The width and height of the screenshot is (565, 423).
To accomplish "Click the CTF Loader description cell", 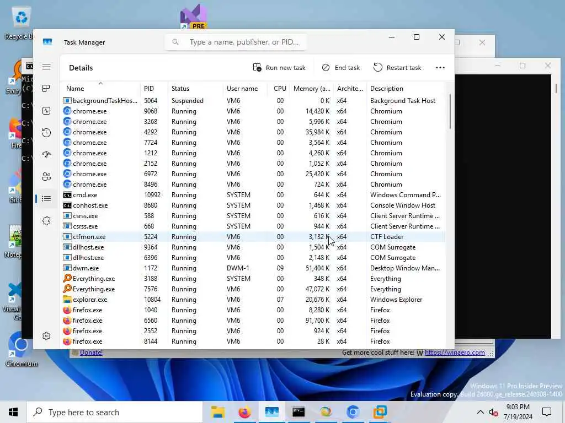I will click(387, 237).
